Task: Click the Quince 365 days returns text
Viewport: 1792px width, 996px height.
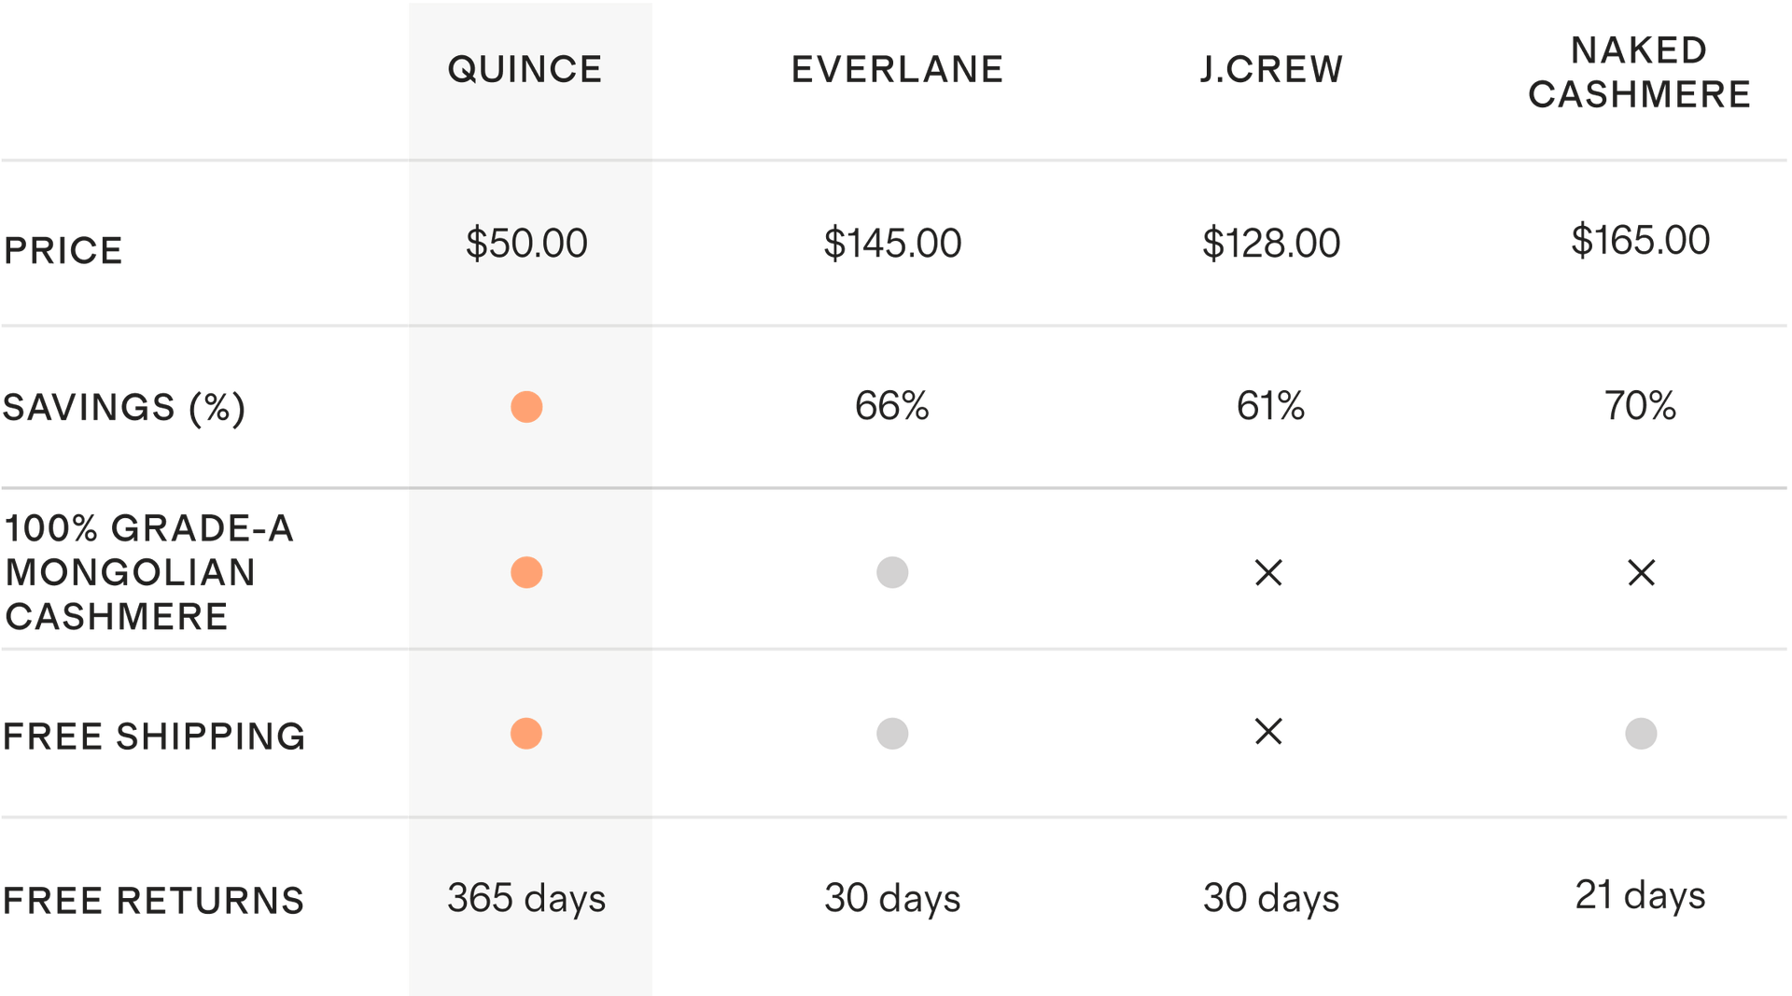Action: (526, 898)
